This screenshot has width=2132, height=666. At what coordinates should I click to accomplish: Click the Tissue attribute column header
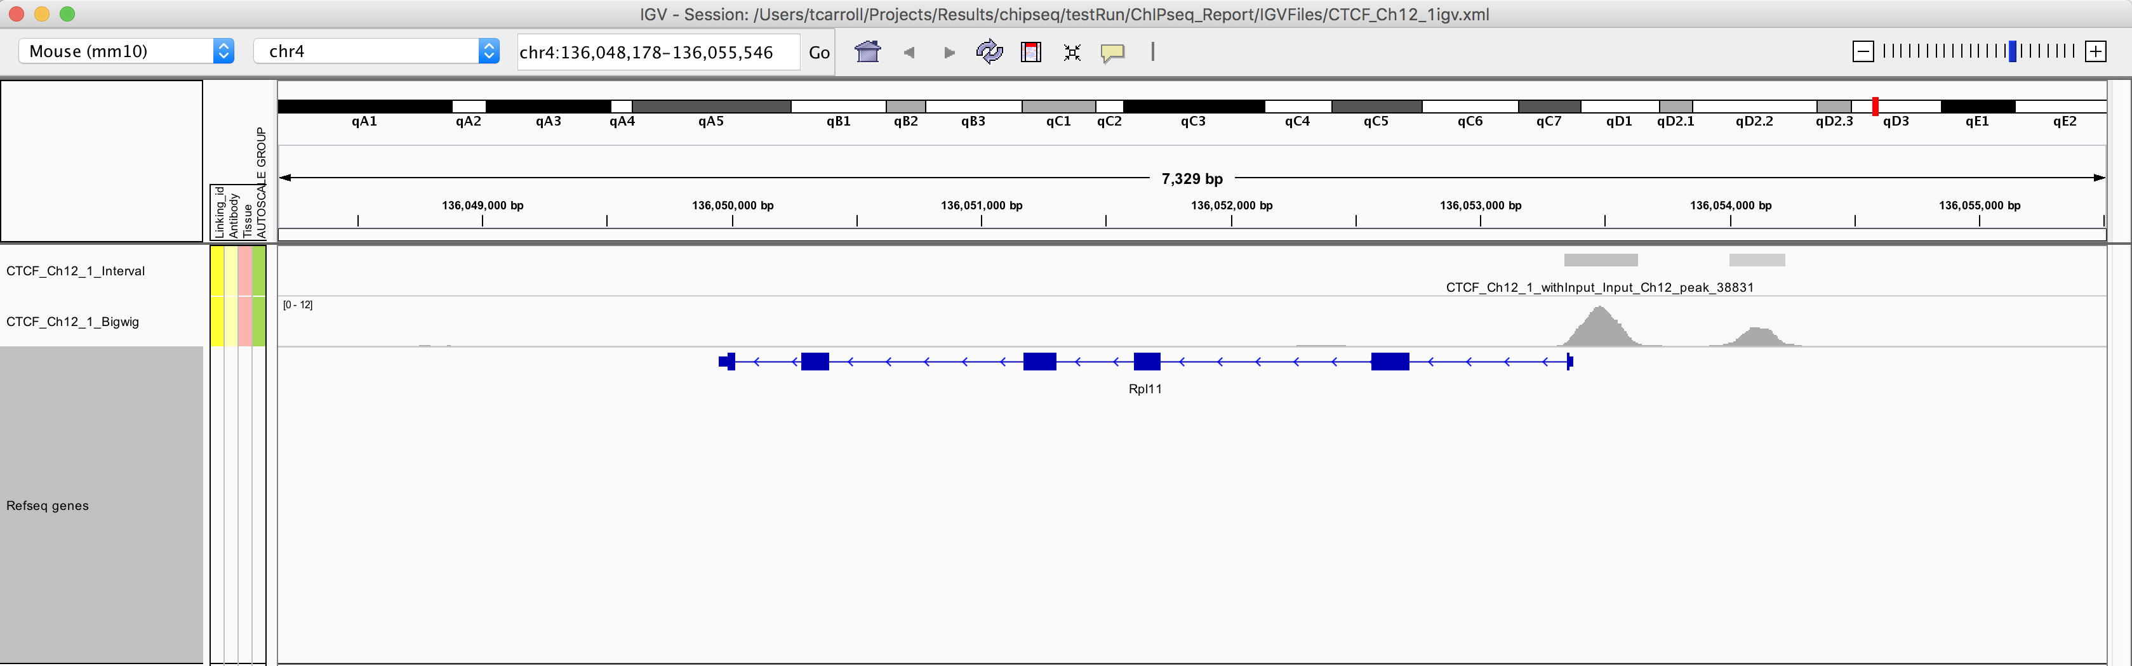click(x=246, y=221)
